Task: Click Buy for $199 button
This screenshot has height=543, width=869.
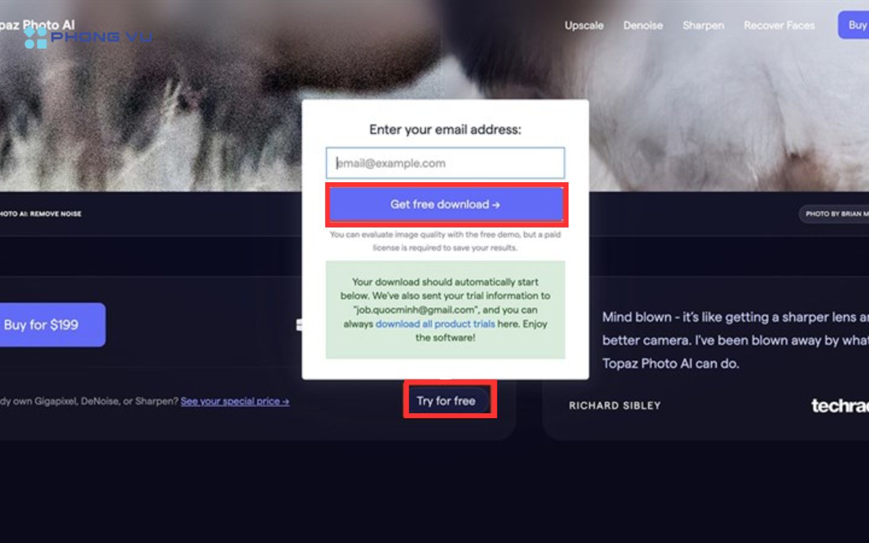Action: click(52, 325)
